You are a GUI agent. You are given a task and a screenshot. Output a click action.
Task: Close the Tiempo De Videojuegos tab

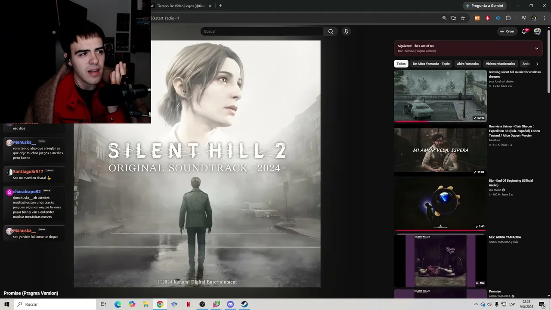pyautogui.click(x=210, y=6)
